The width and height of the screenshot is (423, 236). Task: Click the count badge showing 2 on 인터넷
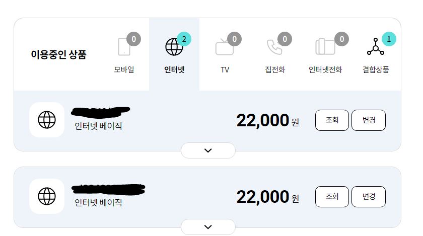pos(184,39)
